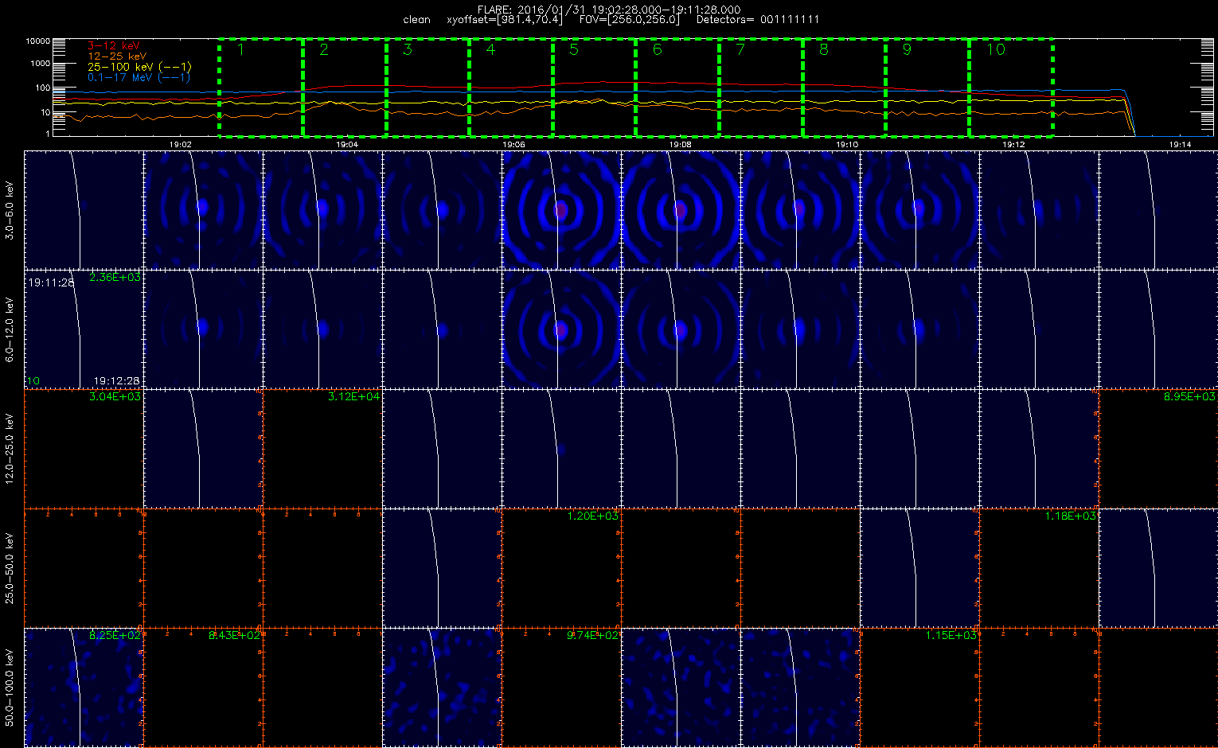Click the 19:14 time axis label
This screenshot has height=748, width=1218.
(1180, 145)
